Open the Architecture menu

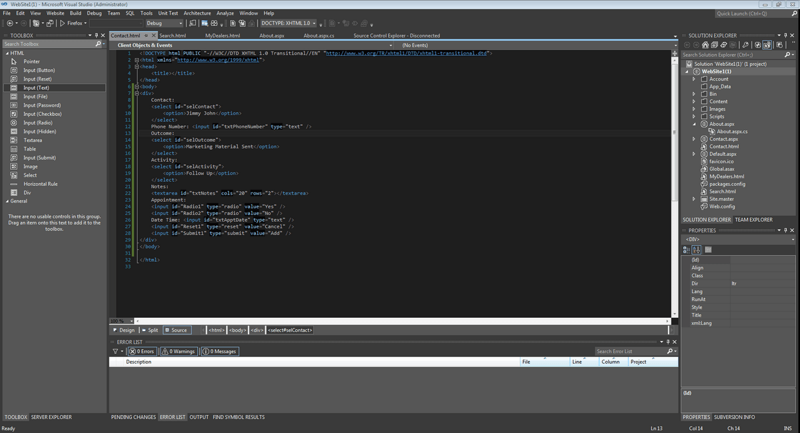pos(197,13)
